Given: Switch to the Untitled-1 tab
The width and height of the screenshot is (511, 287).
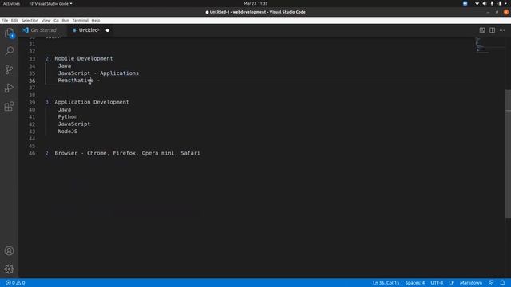Looking at the screenshot, I should pyautogui.click(x=90, y=30).
